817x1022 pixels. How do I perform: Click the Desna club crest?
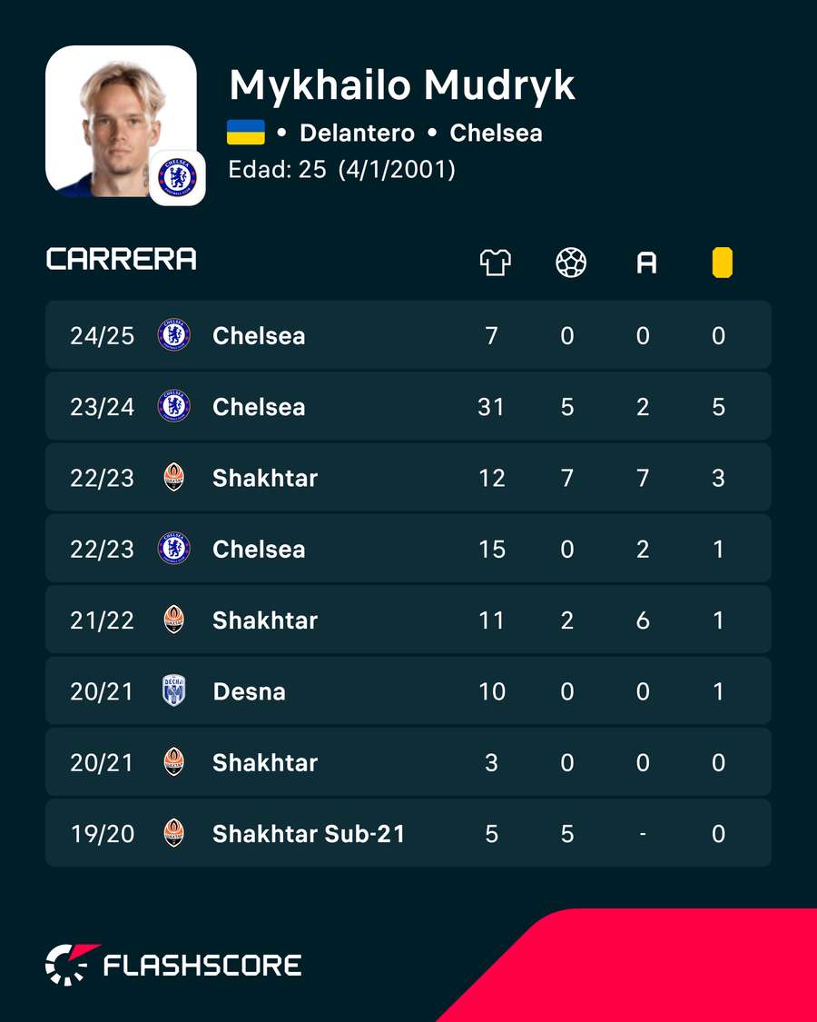[174, 691]
